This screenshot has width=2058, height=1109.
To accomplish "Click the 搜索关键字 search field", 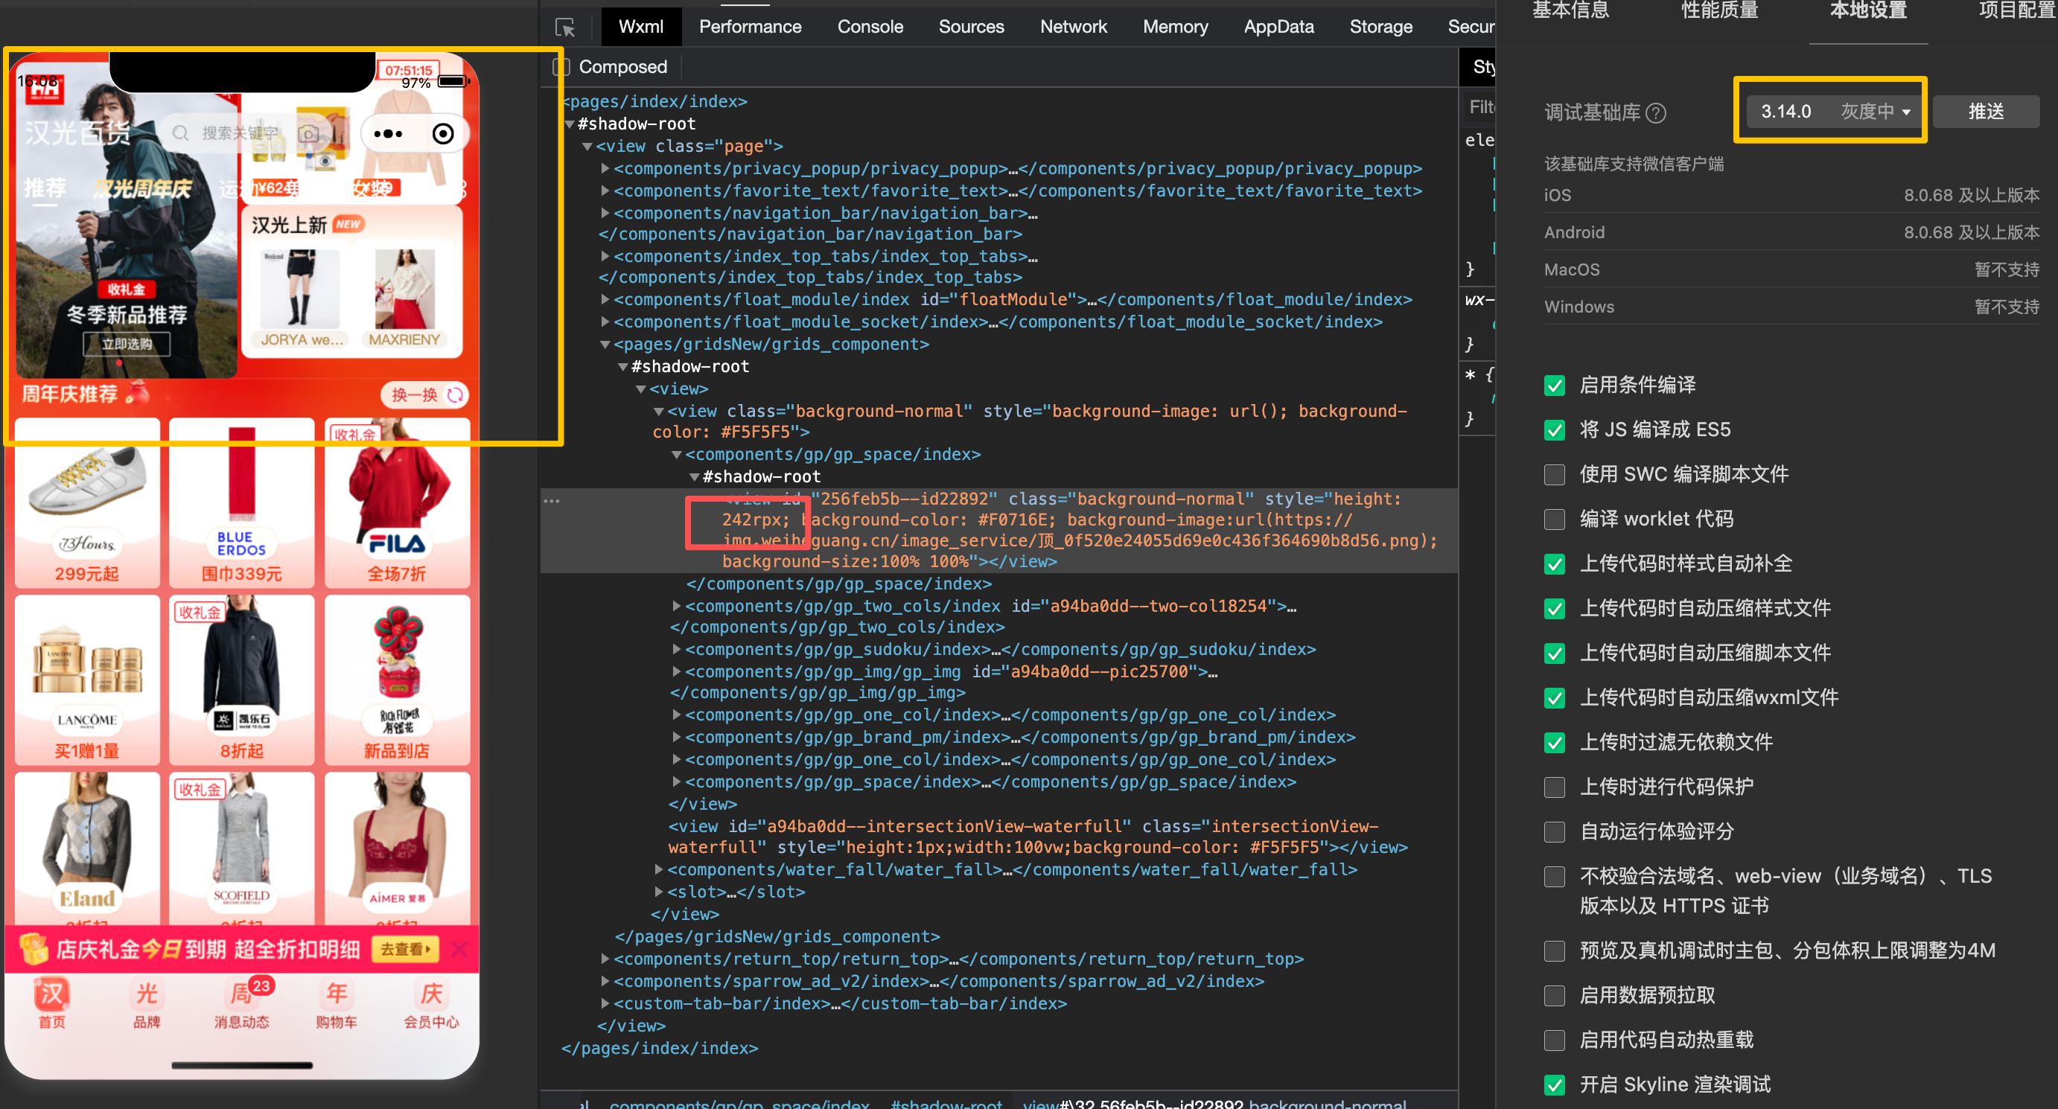I will click(x=238, y=133).
